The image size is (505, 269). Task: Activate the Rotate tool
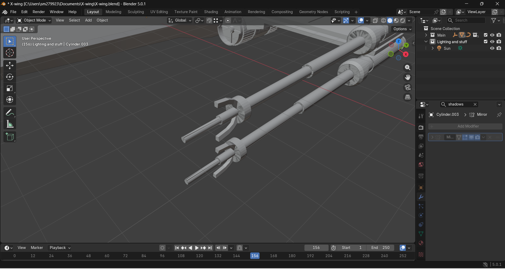[x=10, y=77]
